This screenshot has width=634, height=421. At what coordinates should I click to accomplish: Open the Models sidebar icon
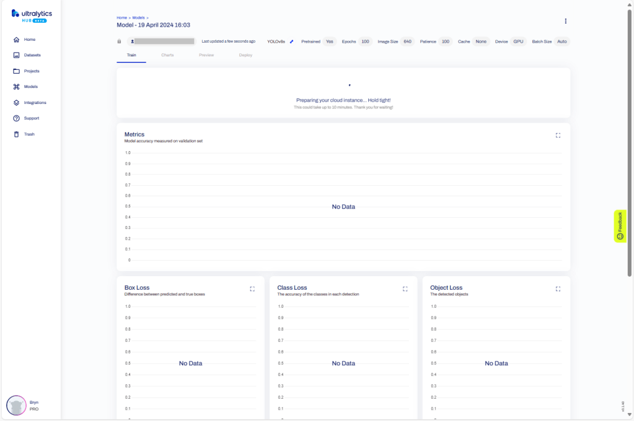pos(17,87)
